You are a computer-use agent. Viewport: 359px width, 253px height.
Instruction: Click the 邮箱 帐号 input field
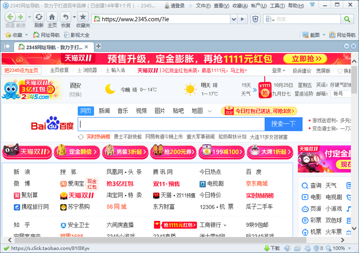click(341, 94)
